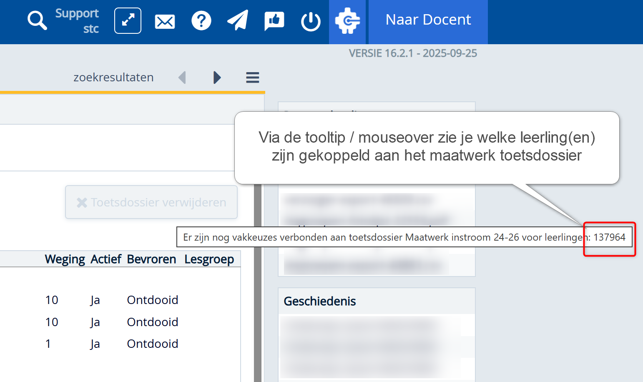Screen dimensions: 643x382
Task: Switch role with Naar Docent
Action: tap(428, 20)
